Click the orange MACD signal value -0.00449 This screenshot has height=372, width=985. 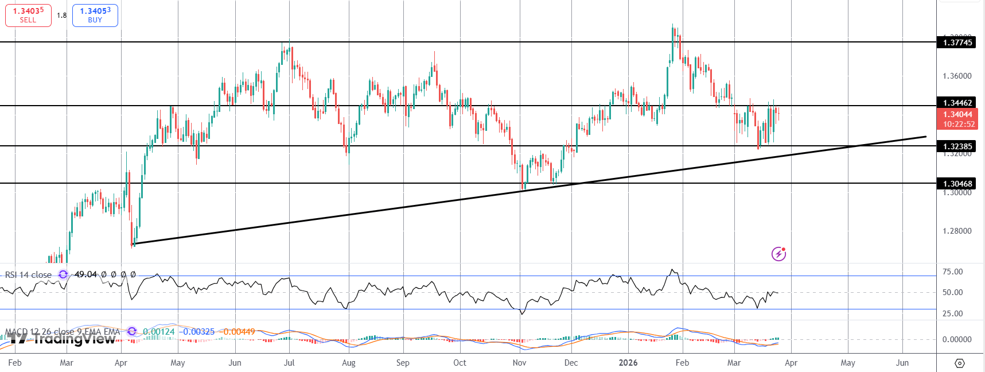click(239, 332)
